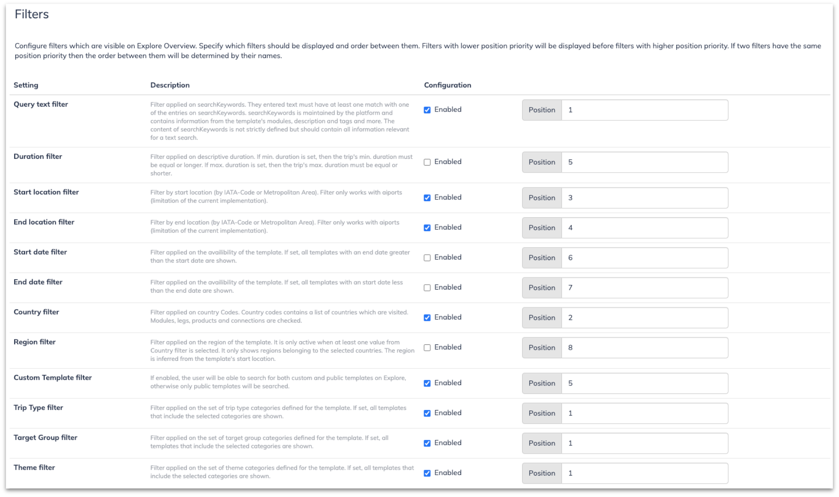
Task: Uncheck the Custom Template filter checkbox
Action: pyautogui.click(x=427, y=383)
